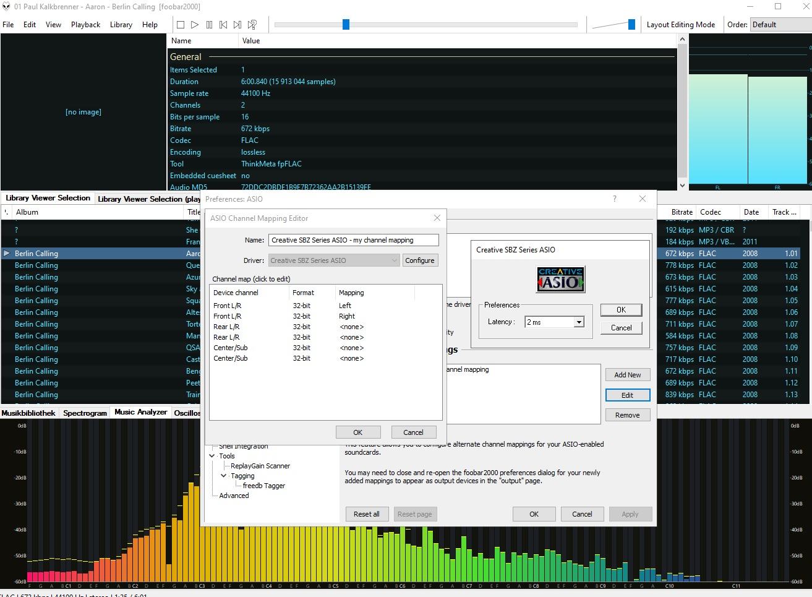The height and width of the screenshot is (597, 812).
Task: Switch to the Spectrogram tab
Action: [85, 413]
